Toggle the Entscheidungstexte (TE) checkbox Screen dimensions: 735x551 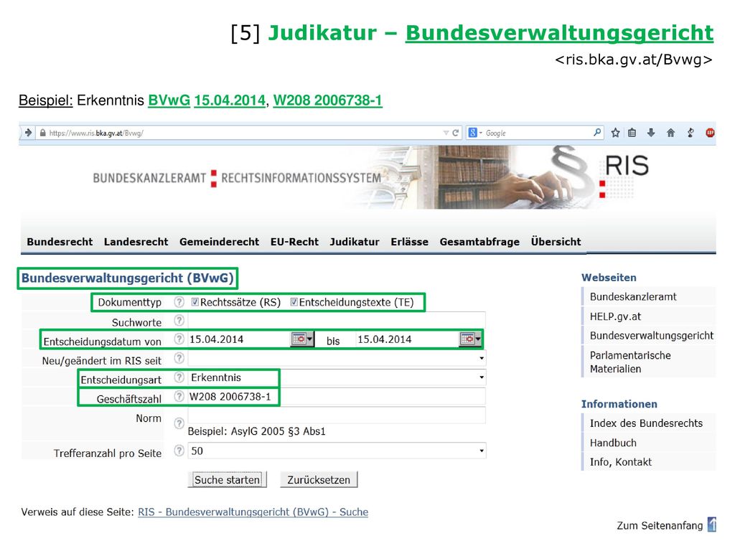pos(294,302)
